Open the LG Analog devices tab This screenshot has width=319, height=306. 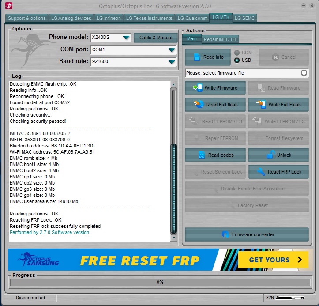[x=71, y=18]
